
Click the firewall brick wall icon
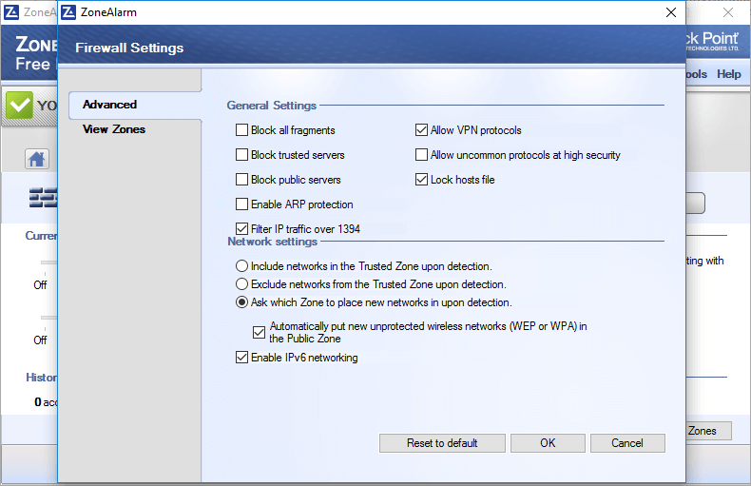(x=43, y=198)
